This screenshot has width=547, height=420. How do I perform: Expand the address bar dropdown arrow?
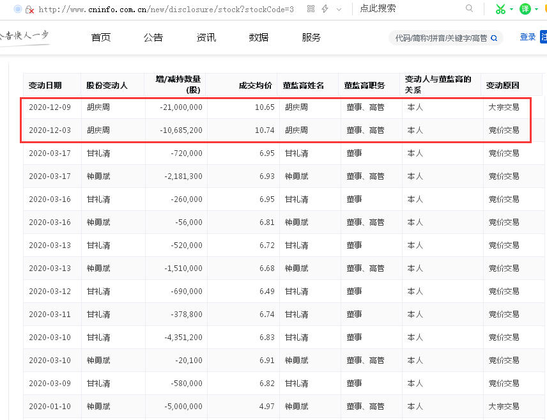339,10
